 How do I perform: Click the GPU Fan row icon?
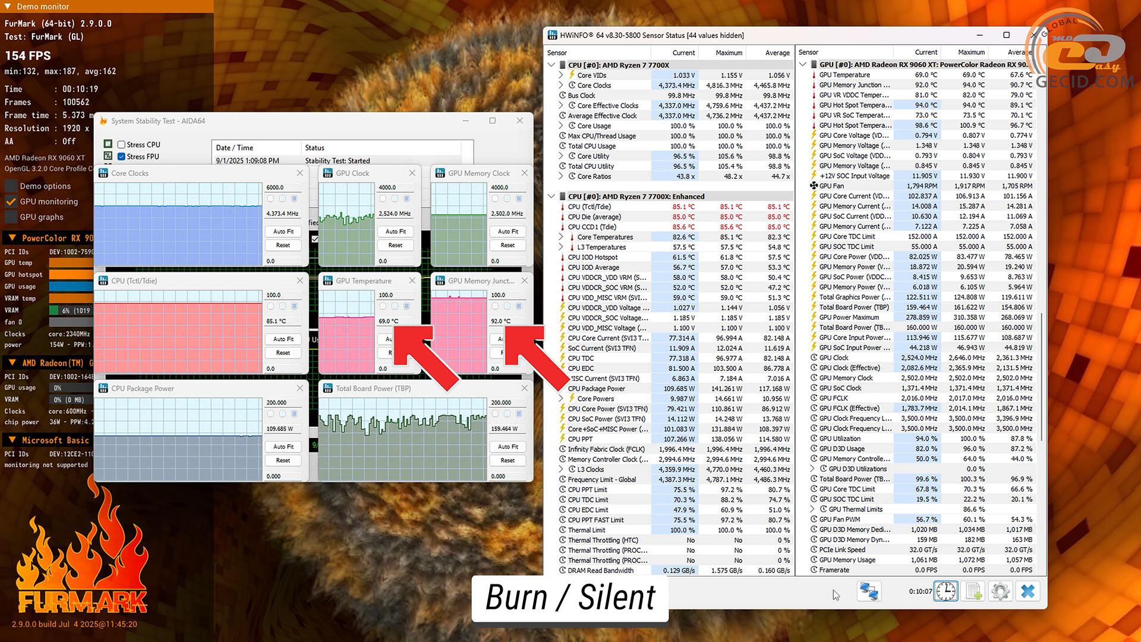click(x=814, y=186)
